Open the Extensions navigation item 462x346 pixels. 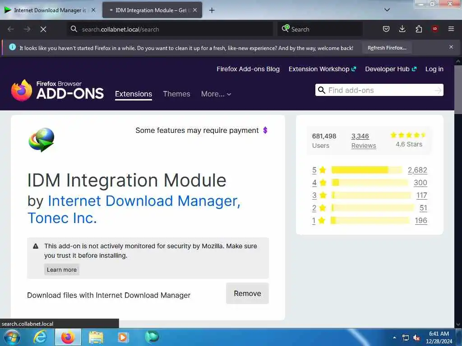click(134, 94)
